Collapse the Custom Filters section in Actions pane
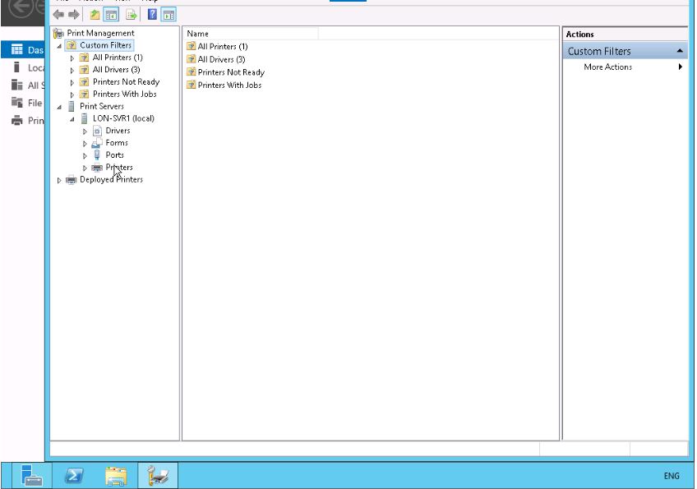The height and width of the screenshot is (489, 697). [x=680, y=51]
